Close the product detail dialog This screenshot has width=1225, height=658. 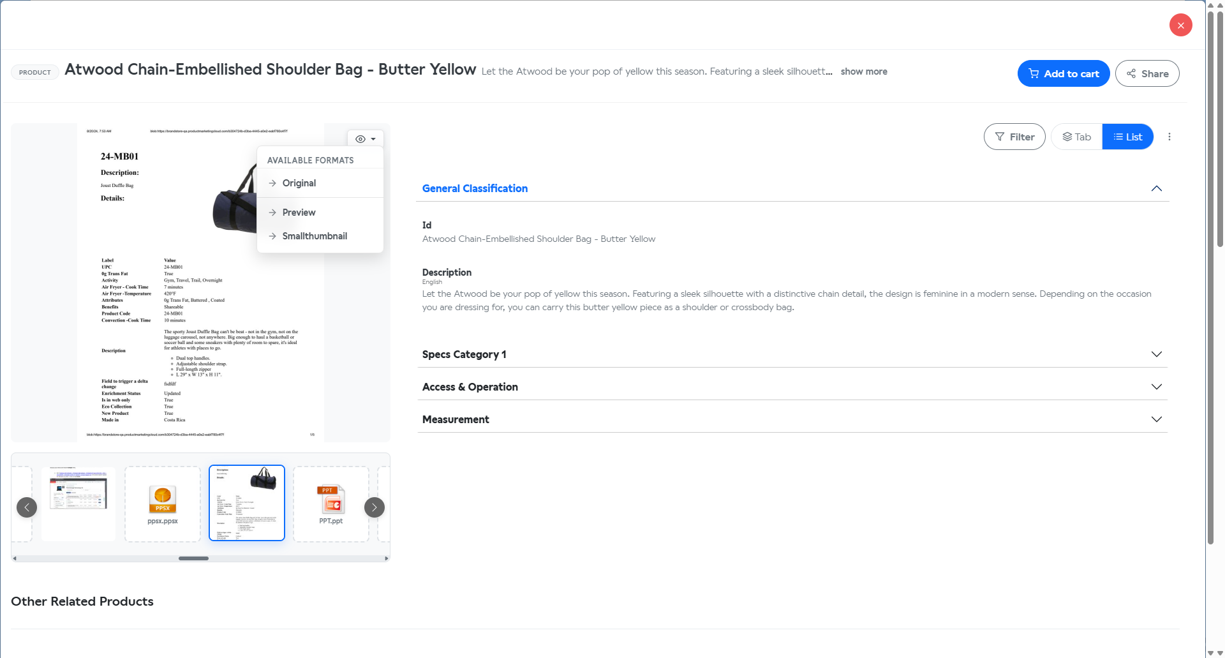1180,26
